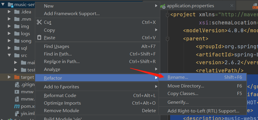Click the yin.iml module file icon
258x120 pixels.
point(17,113)
